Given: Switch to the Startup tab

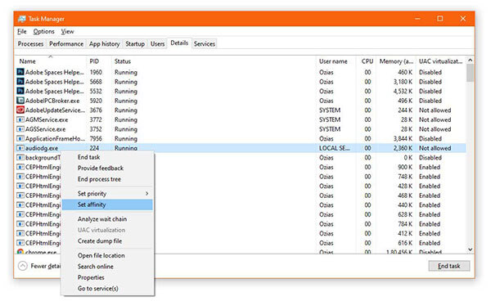Looking at the screenshot, I should click(135, 44).
